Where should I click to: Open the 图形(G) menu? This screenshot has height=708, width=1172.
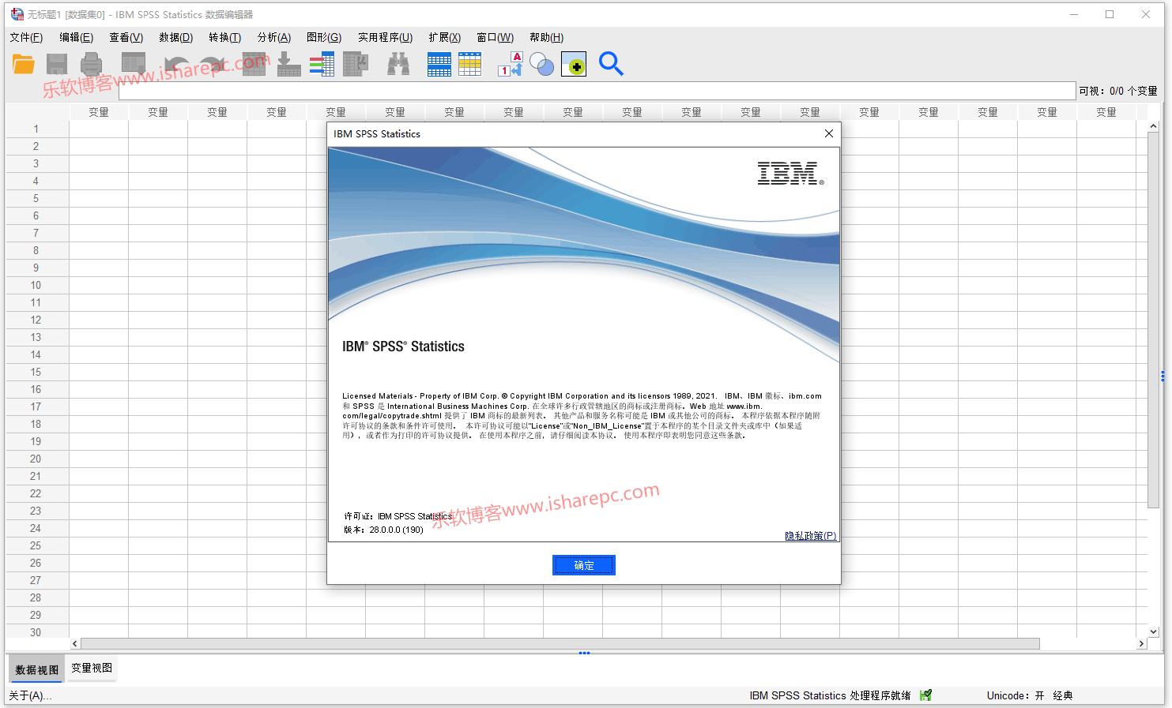[324, 37]
